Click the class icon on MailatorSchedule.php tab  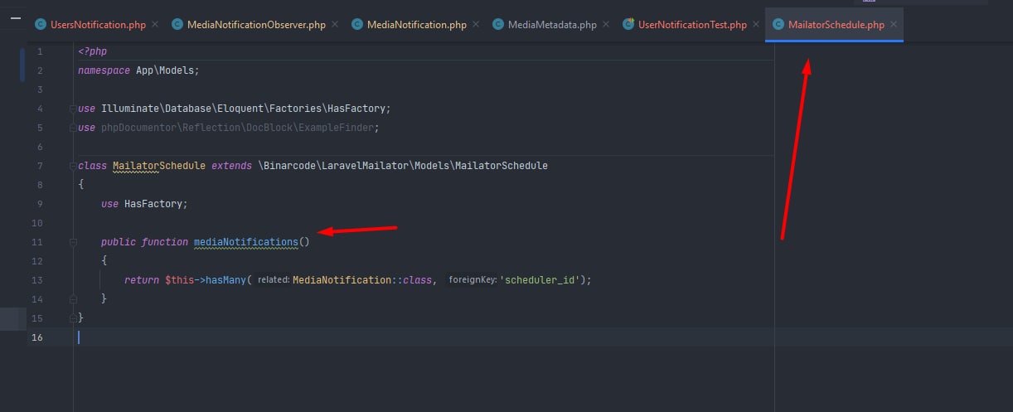778,25
